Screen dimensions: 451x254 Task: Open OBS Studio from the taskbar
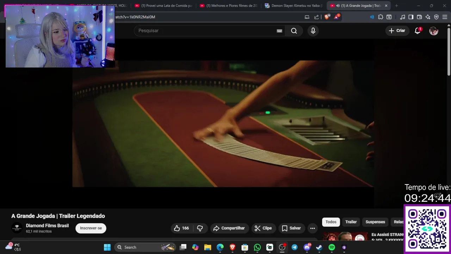(x=282, y=247)
